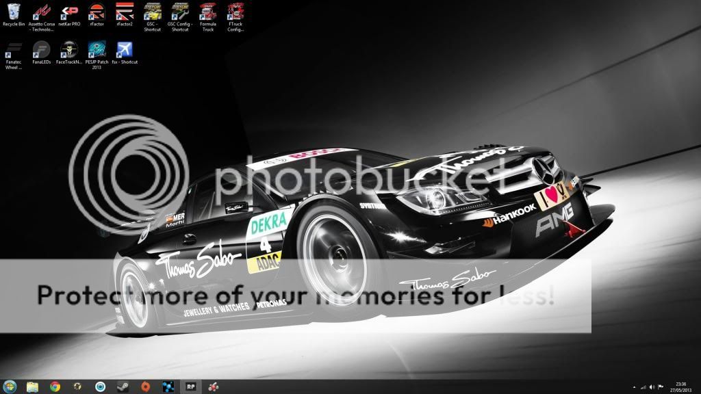Switch to the RP window on the taskbar
Screen dimensions: 701x394
[x=190, y=386]
